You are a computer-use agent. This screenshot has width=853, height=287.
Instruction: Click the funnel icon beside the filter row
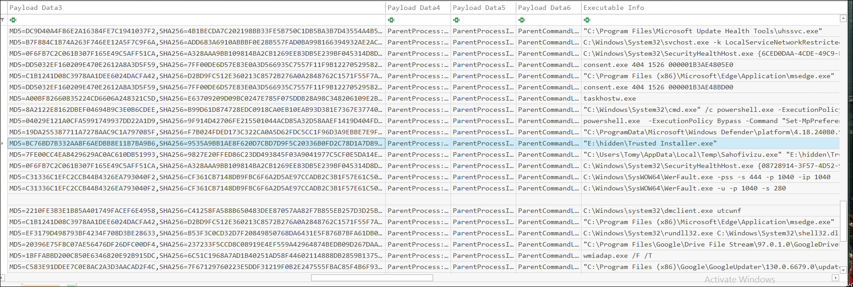(x=3, y=20)
